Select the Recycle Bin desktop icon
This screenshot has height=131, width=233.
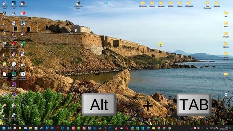click(x=226, y=95)
